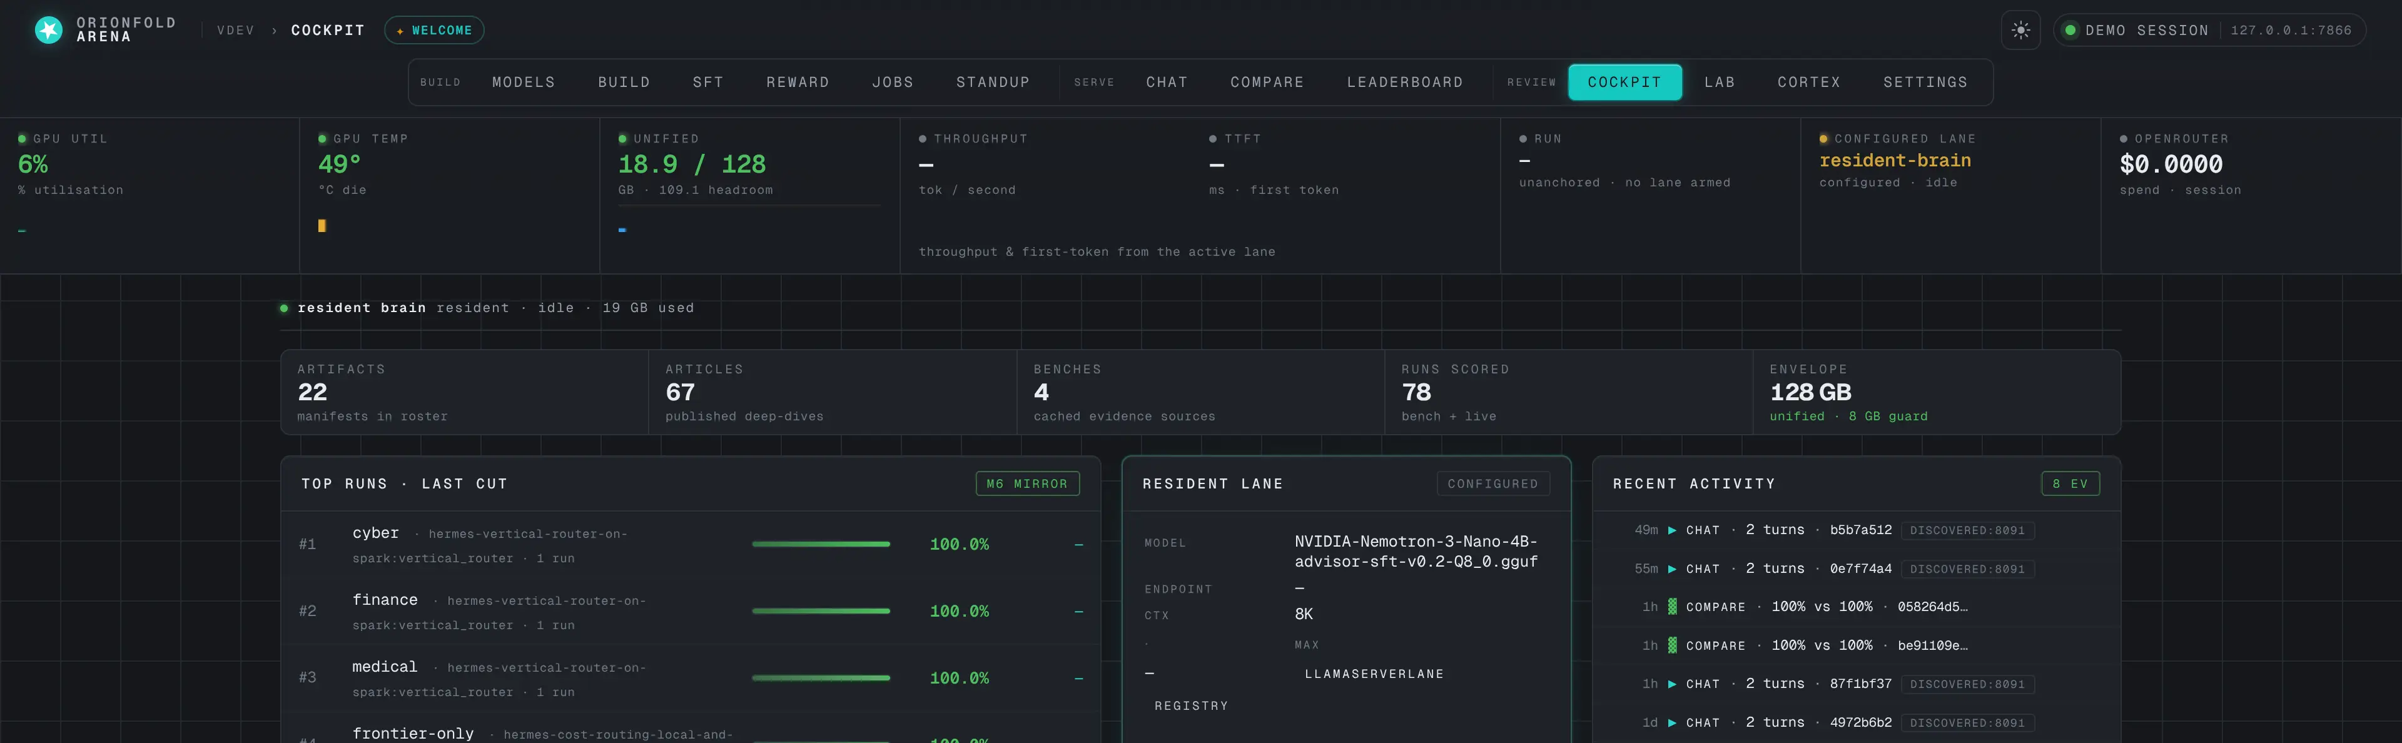
Task: Switch to the Cortex tab
Action: point(1808,82)
